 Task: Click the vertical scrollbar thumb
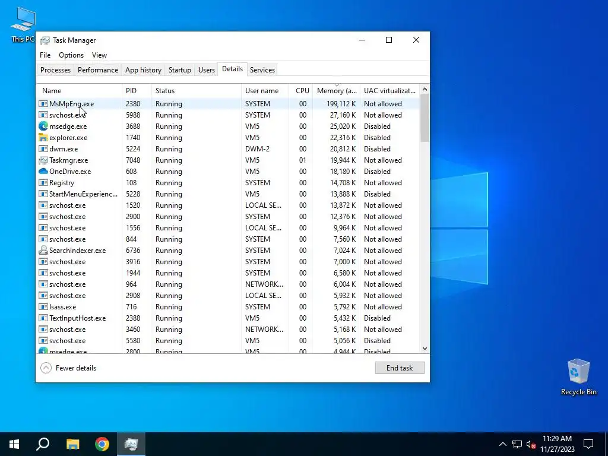coord(425,118)
